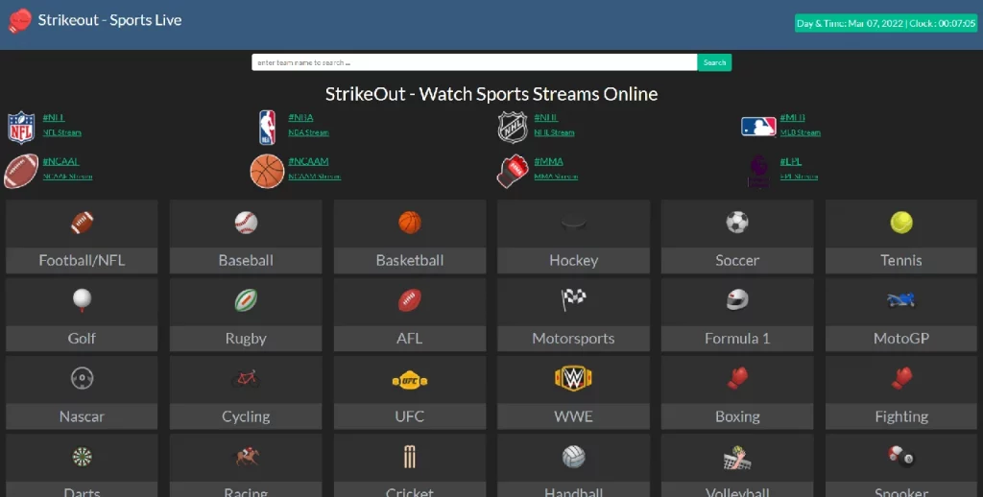Click the Search button
Viewport: 983px width, 497px height.
pyautogui.click(x=714, y=62)
